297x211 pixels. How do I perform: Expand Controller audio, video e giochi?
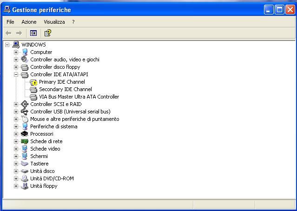[x=16, y=59]
